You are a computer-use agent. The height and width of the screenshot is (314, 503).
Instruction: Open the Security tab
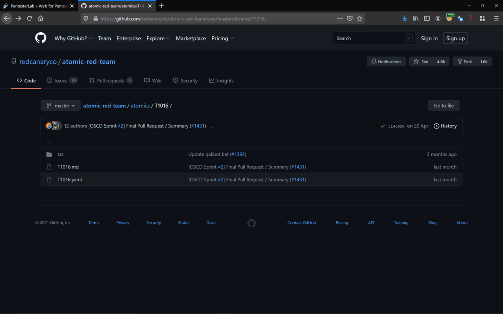pos(185,80)
